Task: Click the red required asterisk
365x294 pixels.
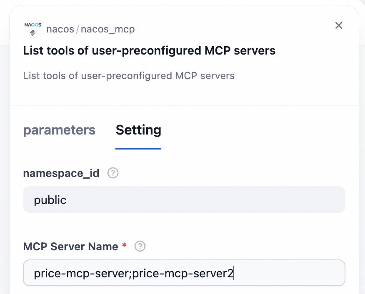Action: coord(124,247)
